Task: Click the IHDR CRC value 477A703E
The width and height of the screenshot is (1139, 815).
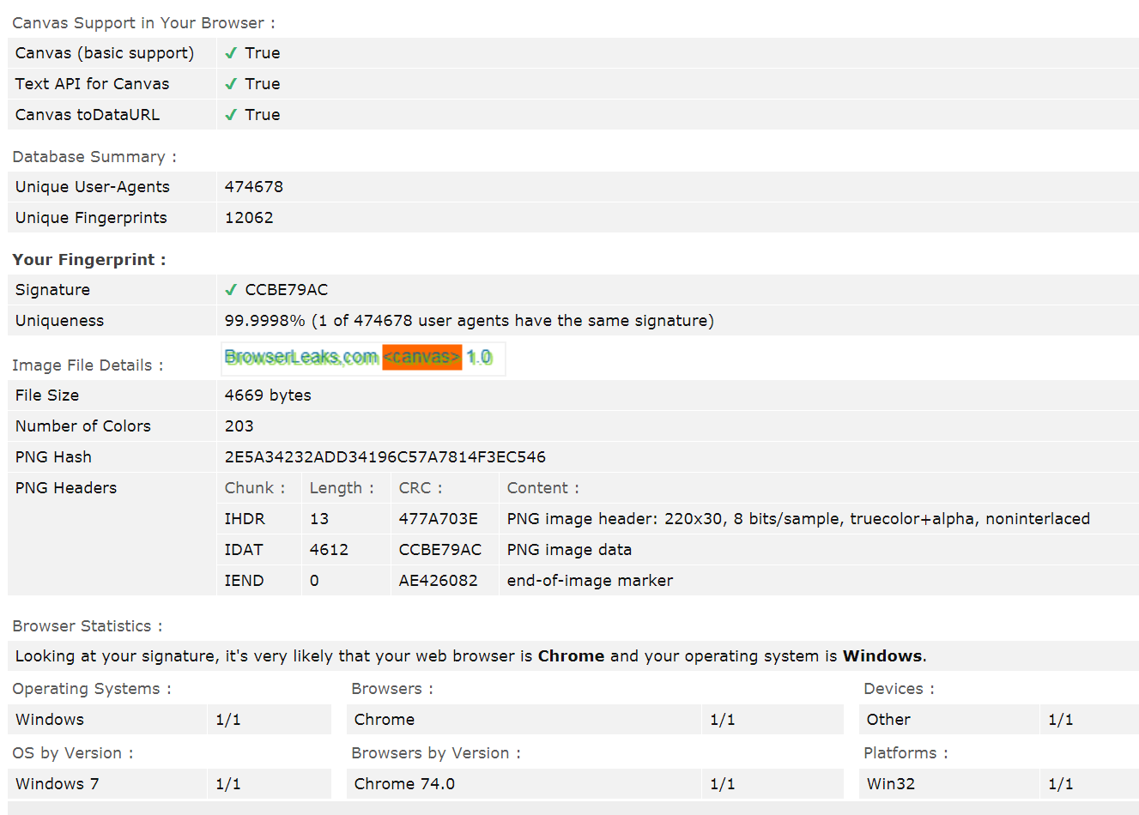Action: tap(439, 519)
